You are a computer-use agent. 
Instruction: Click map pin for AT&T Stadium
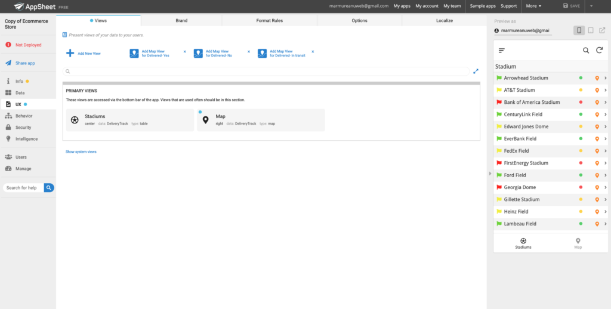coord(597,90)
